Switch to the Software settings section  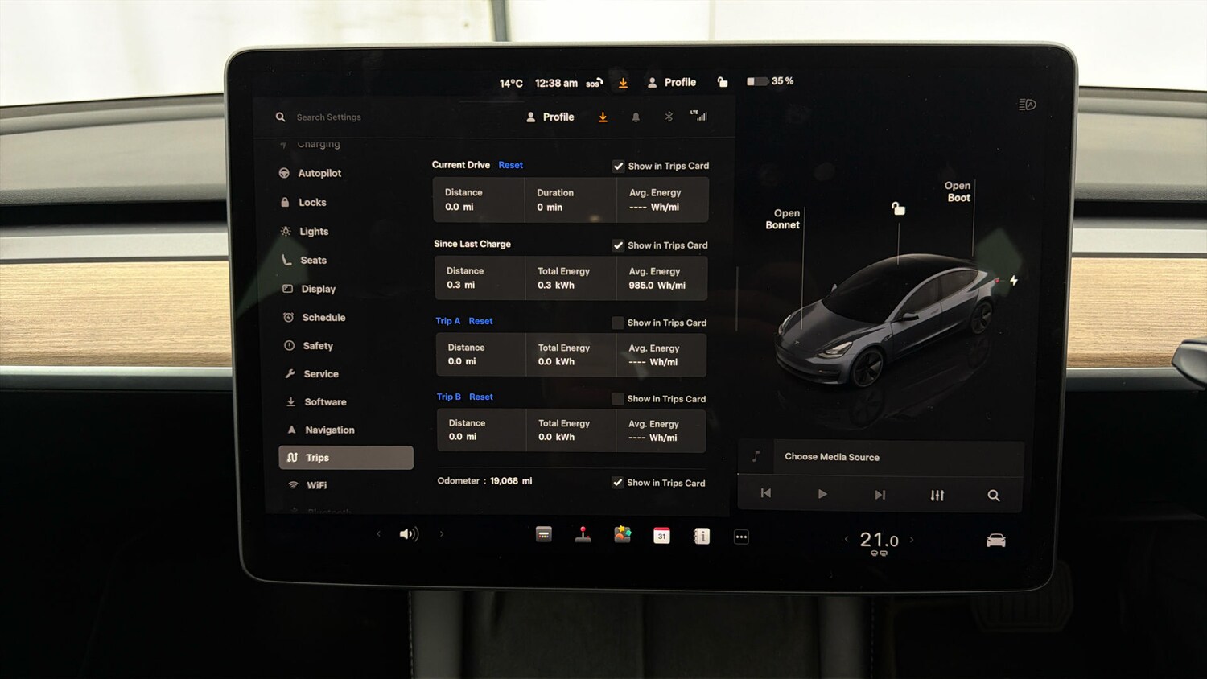coord(325,401)
